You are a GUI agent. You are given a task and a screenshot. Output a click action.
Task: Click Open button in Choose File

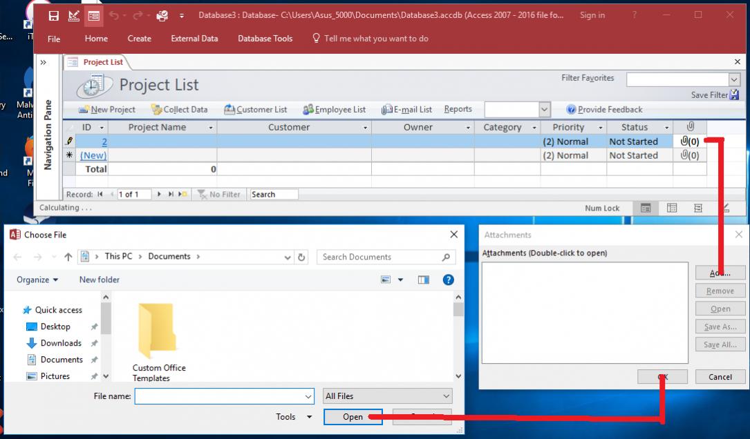click(x=353, y=417)
